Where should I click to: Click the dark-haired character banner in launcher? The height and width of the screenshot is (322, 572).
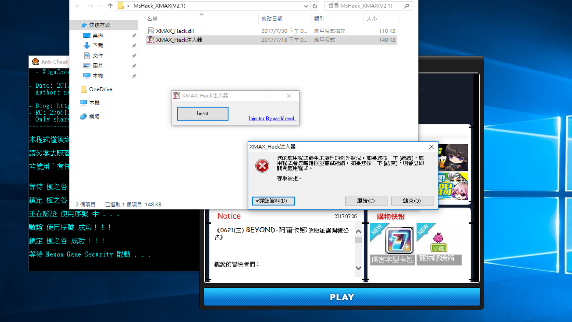[453, 157]
